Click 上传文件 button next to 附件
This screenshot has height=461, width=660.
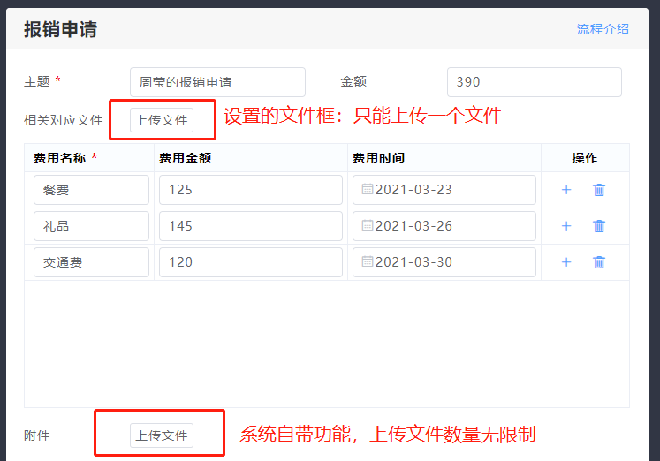pyautogui.click(x=162, y=435)
